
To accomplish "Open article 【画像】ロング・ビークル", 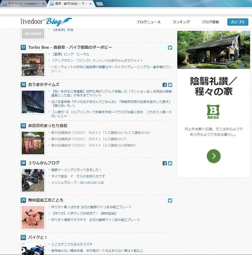I will (x=70, y=54).
